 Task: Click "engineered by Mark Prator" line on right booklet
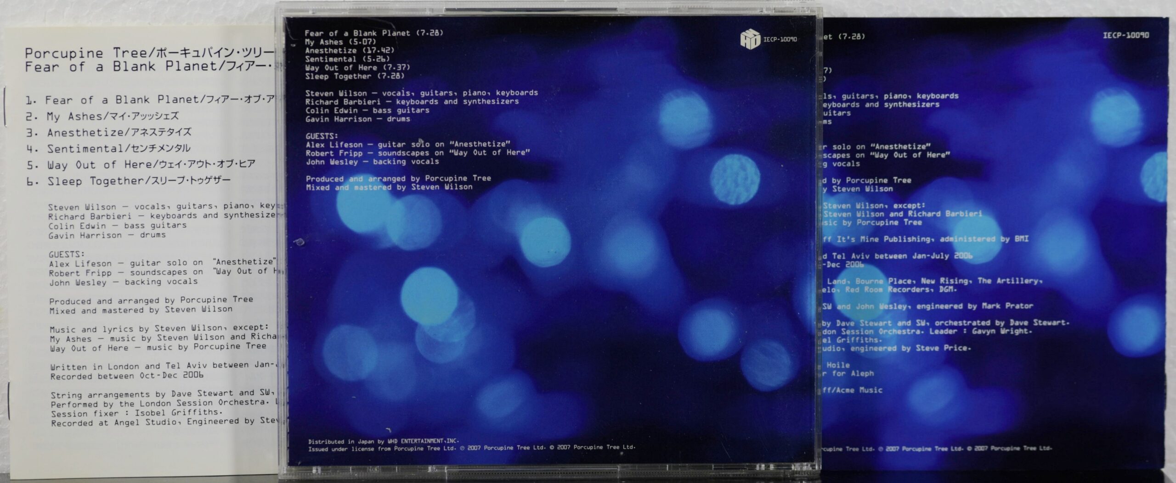click(x=929, y=306)
